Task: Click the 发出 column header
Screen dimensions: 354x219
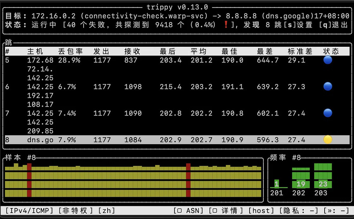Action: point(101,51)
